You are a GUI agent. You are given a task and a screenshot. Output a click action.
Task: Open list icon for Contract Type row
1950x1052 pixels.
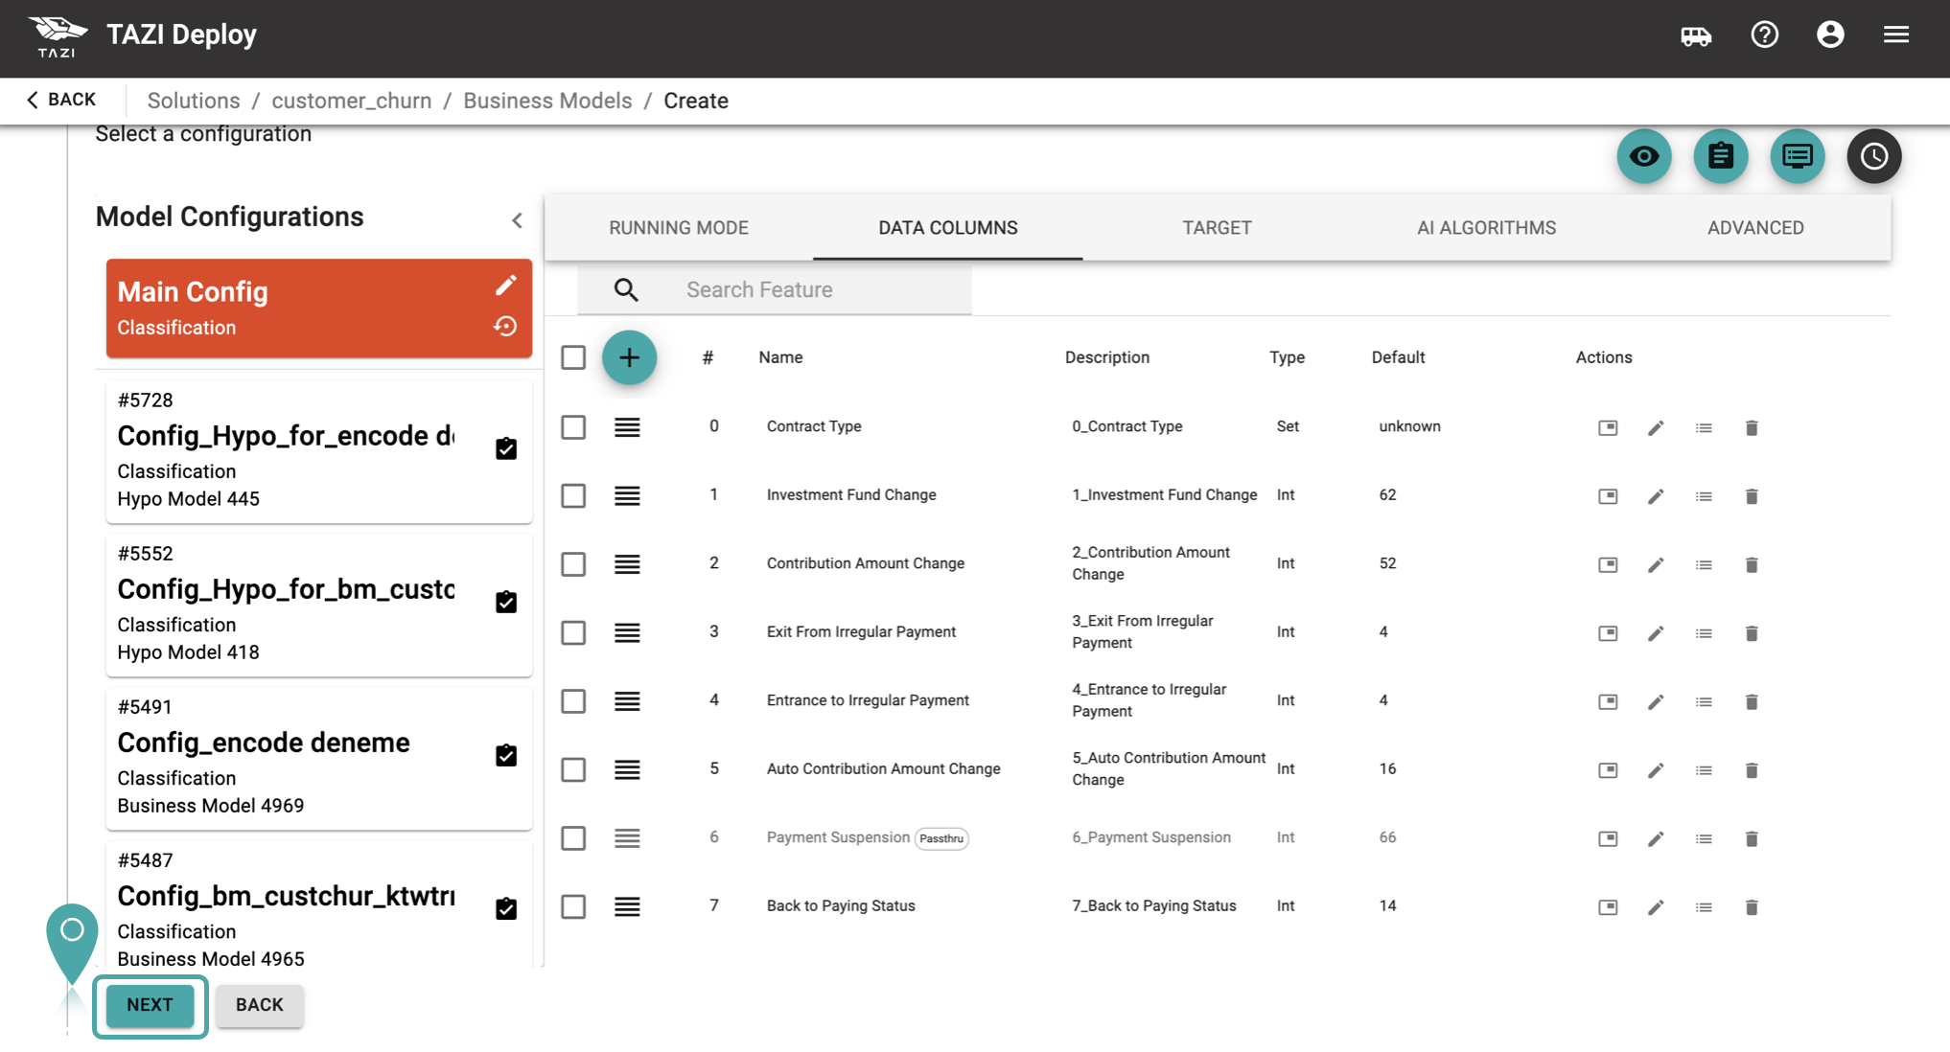pos(1704,427)
